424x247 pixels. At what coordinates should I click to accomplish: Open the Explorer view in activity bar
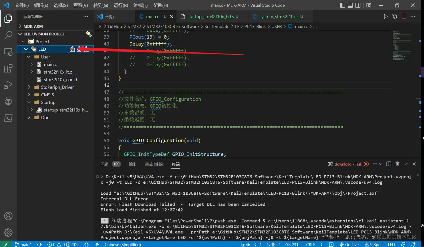8,19
